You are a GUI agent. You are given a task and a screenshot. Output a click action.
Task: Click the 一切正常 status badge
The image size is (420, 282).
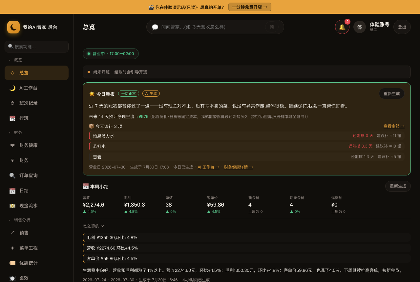coord(129,93)
